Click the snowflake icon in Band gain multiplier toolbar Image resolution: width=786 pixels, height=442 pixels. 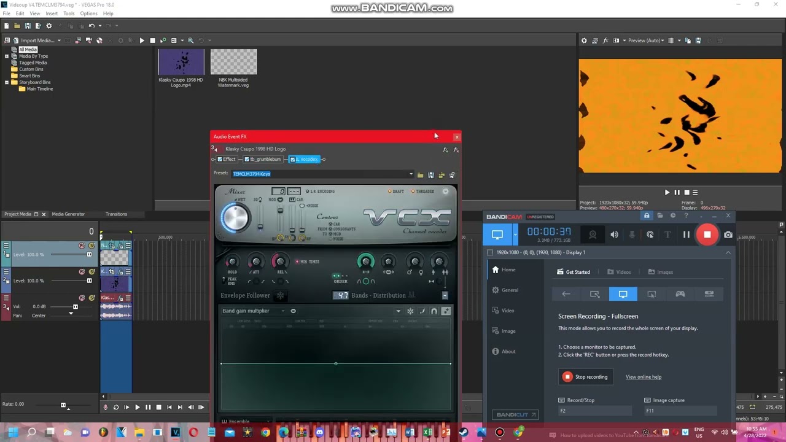click(410, 311)
